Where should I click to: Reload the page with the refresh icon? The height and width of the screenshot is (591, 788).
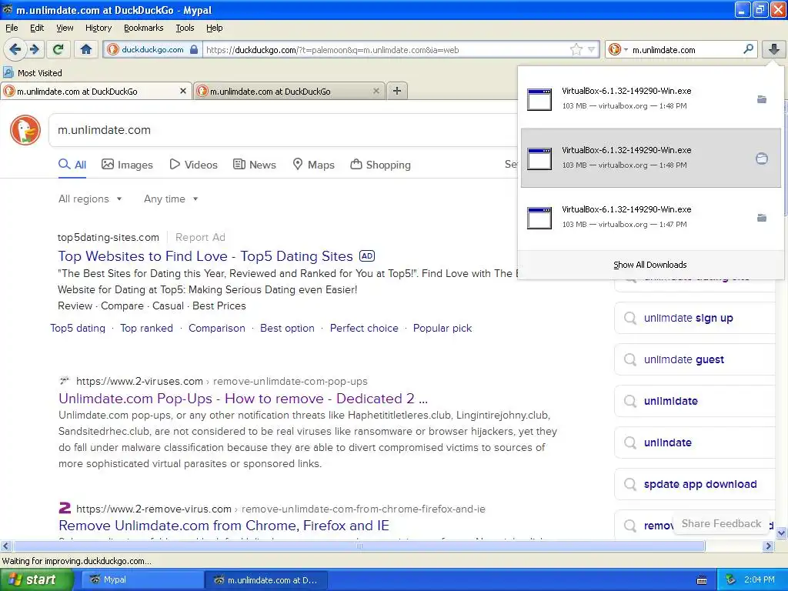click(58, 49)
